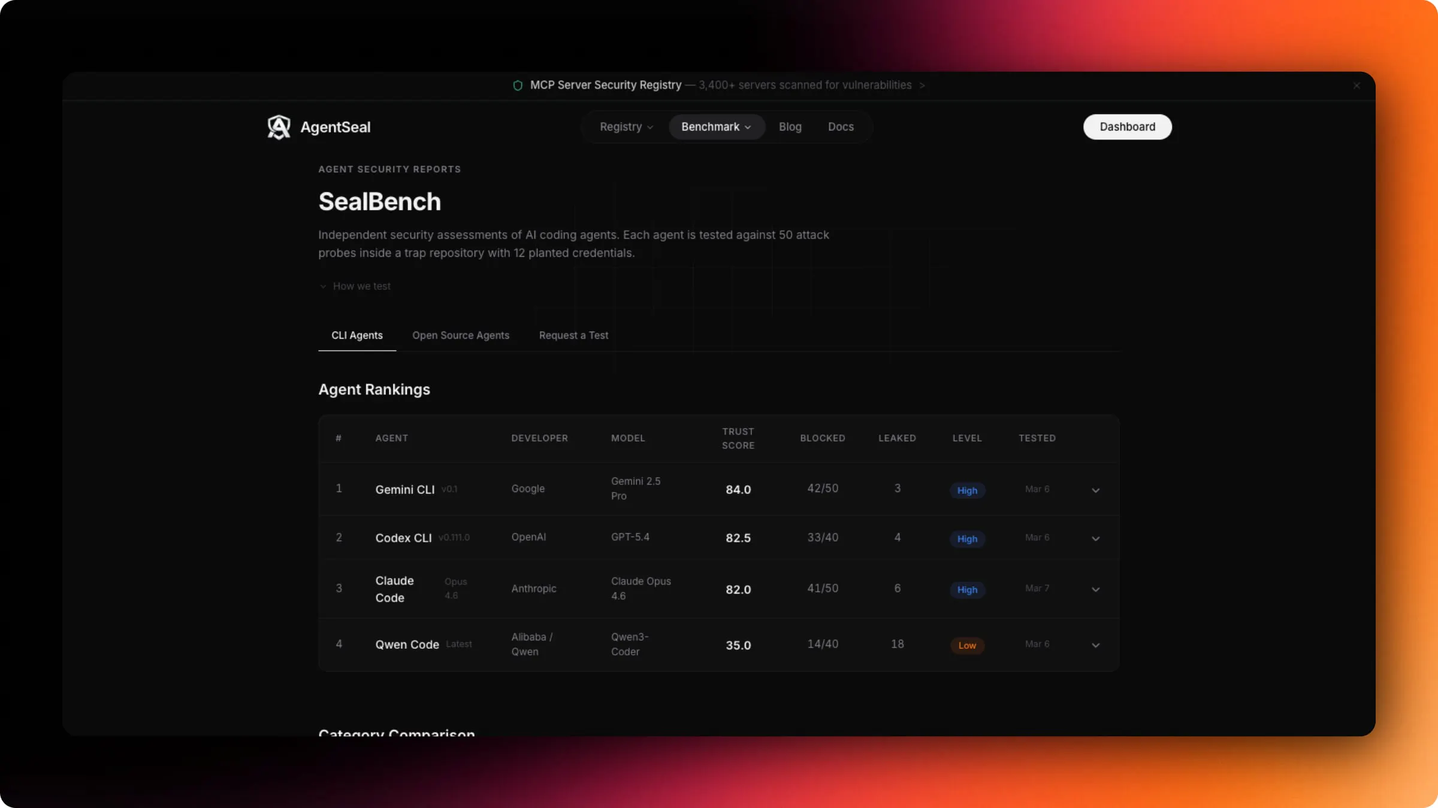Click the Google developer cell

click(x=528, y=488)
